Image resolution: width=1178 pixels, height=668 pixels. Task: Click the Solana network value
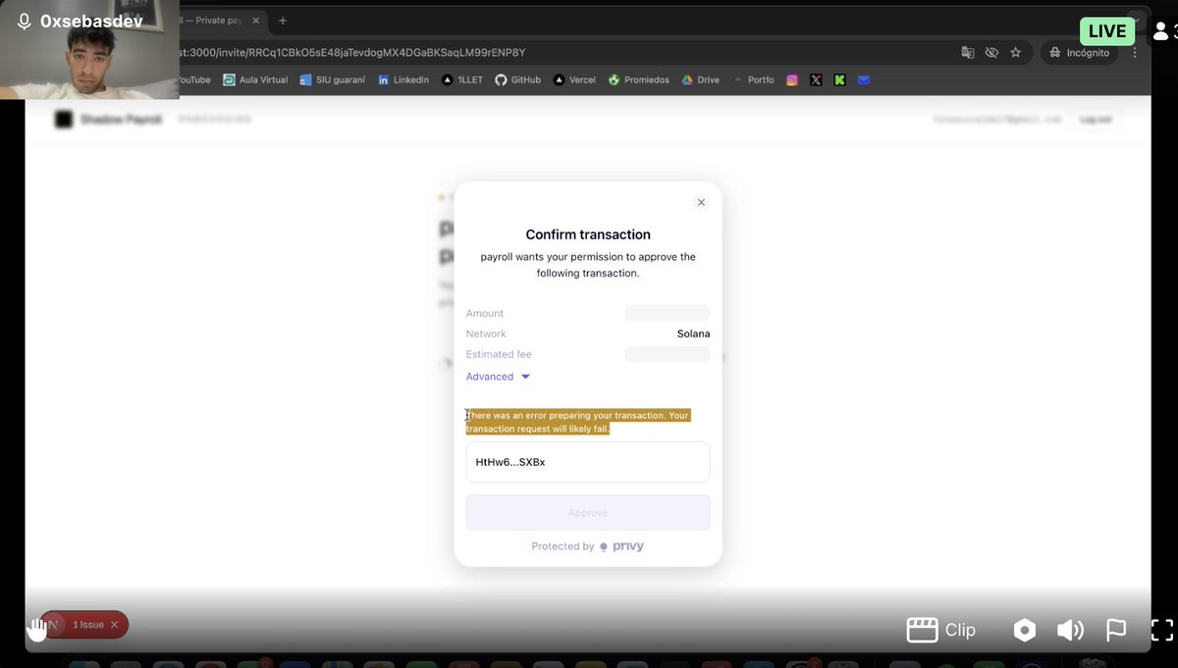[x=693, y=334]
